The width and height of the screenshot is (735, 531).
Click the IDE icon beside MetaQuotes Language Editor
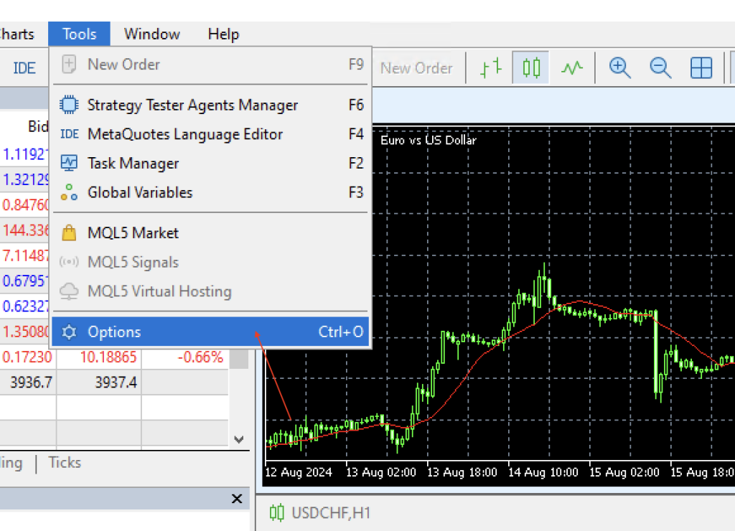click(x=70, y=134)
